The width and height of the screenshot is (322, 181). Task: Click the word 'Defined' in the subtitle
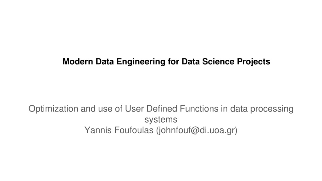(x=162, y=108)
